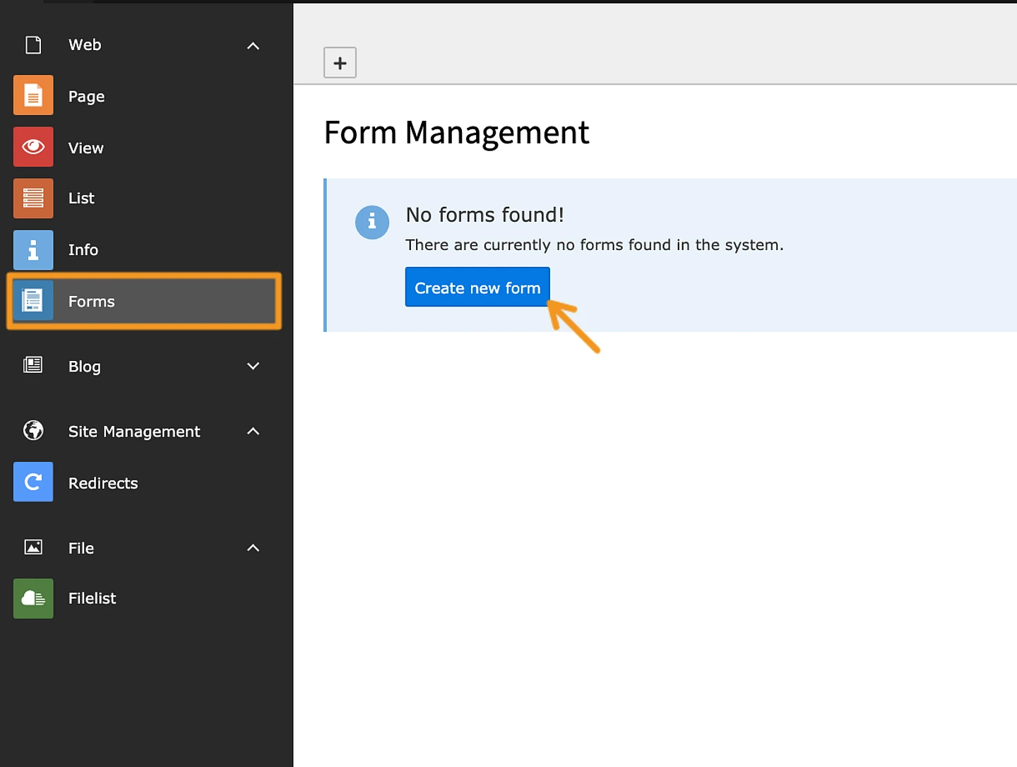Click the plus button to open a new tab
Screen dimensions: 1017x767
[x=340, y=62]
